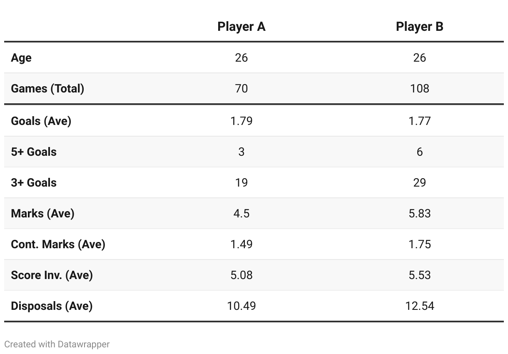Screen dimensions: 508x354
Task: Click the Goals (Ave) row label
Action: (x=41, y=121)
